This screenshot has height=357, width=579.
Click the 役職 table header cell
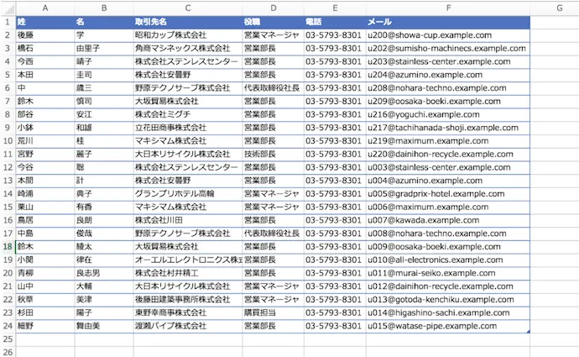coord(273,21)
